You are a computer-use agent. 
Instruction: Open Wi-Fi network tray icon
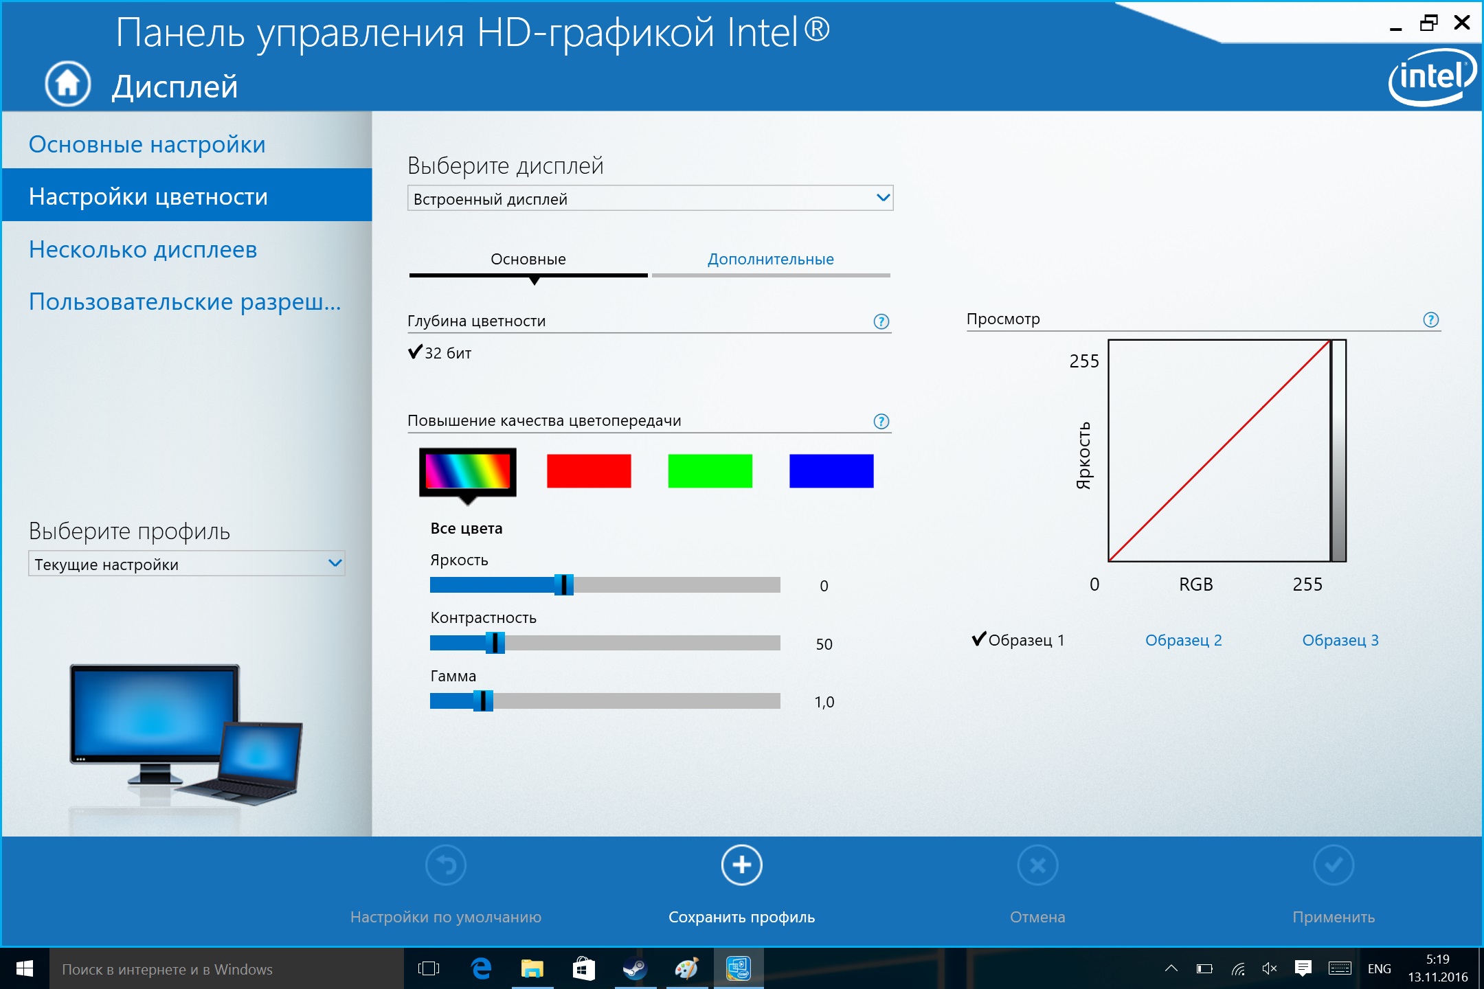click(1238, 968)
